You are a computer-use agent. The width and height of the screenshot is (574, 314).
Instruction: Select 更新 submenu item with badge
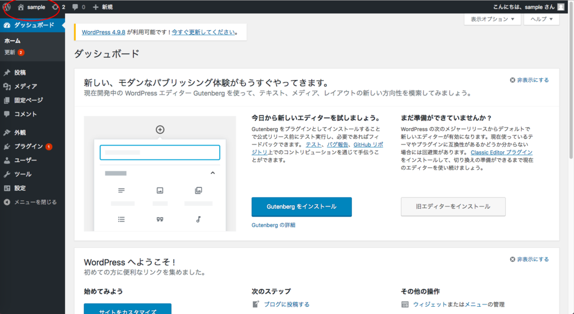pos(14,53)
